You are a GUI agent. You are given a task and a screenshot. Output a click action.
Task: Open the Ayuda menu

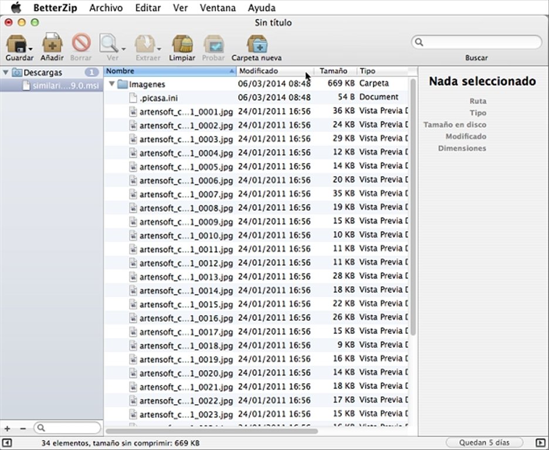coord(261,8)
